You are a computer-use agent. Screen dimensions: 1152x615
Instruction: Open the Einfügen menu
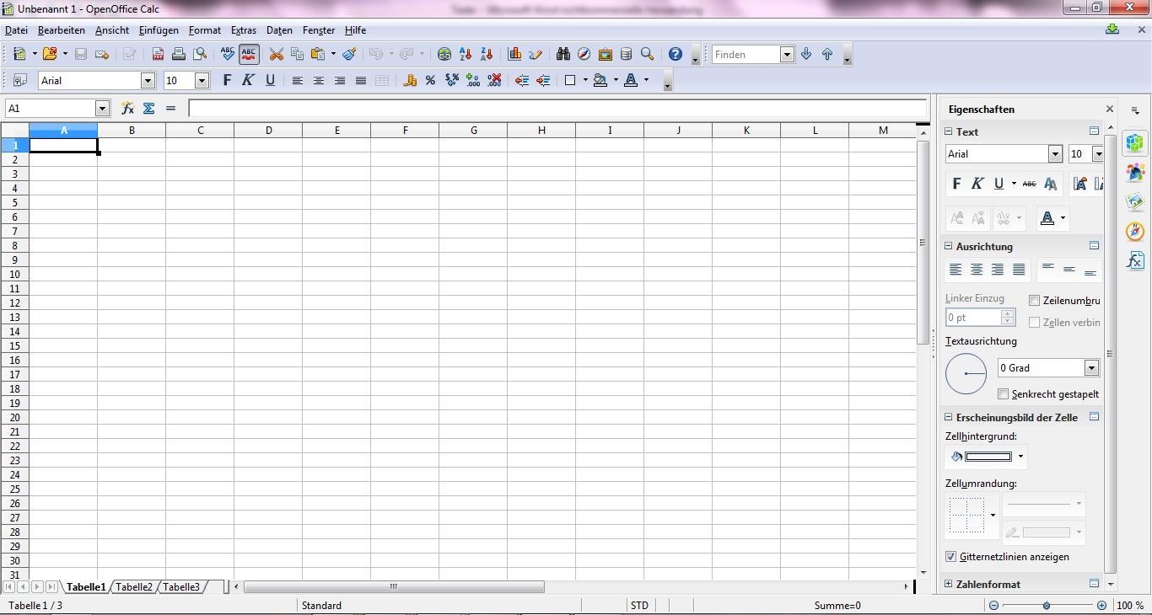tap(159, 30)
